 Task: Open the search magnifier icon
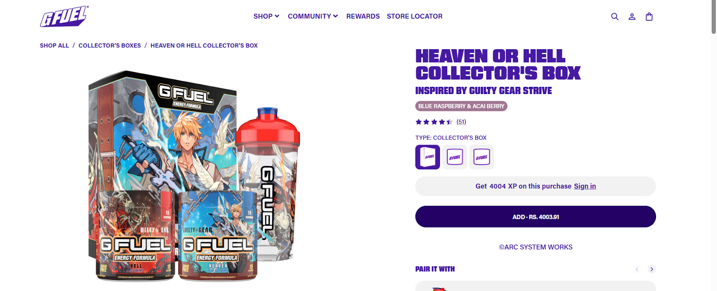(615, 17)
